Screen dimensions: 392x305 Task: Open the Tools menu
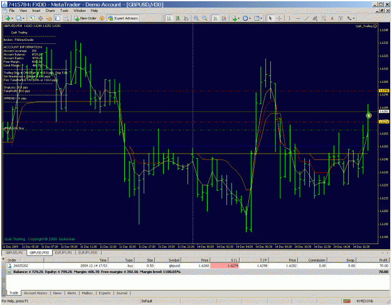pos(64,11)
